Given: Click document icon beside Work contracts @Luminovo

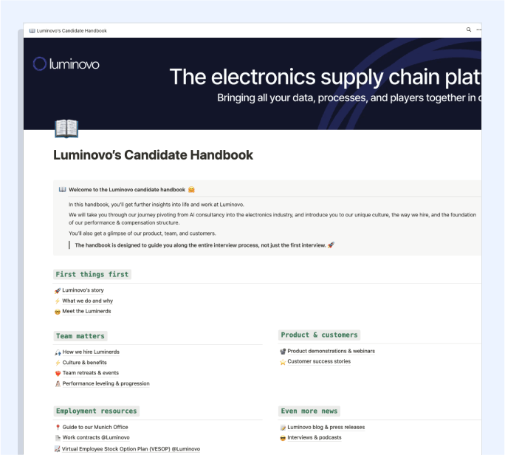Looking at the screenshot, I should pyautogui.click(x=58, y=438).
